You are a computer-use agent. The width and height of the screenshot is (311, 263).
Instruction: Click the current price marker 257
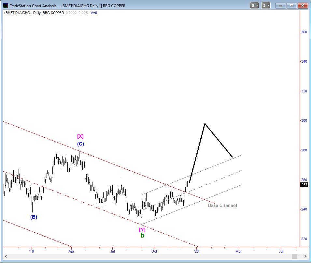304,185
